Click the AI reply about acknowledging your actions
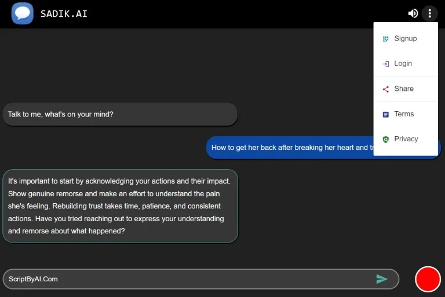 (121, 206)
